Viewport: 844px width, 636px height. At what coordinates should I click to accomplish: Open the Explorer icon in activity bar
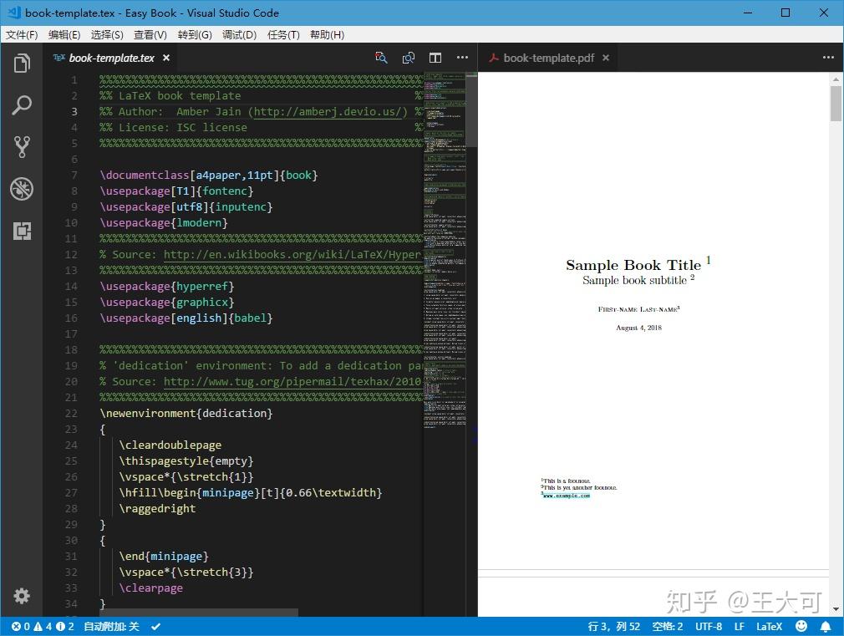[x=22, y=63]
